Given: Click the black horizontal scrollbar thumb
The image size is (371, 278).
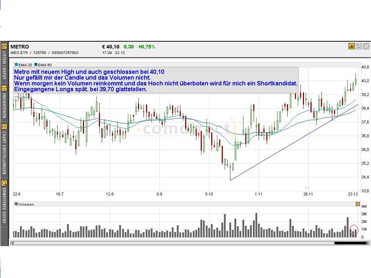Looking at the screenshot, I should (x=350, y=243).
